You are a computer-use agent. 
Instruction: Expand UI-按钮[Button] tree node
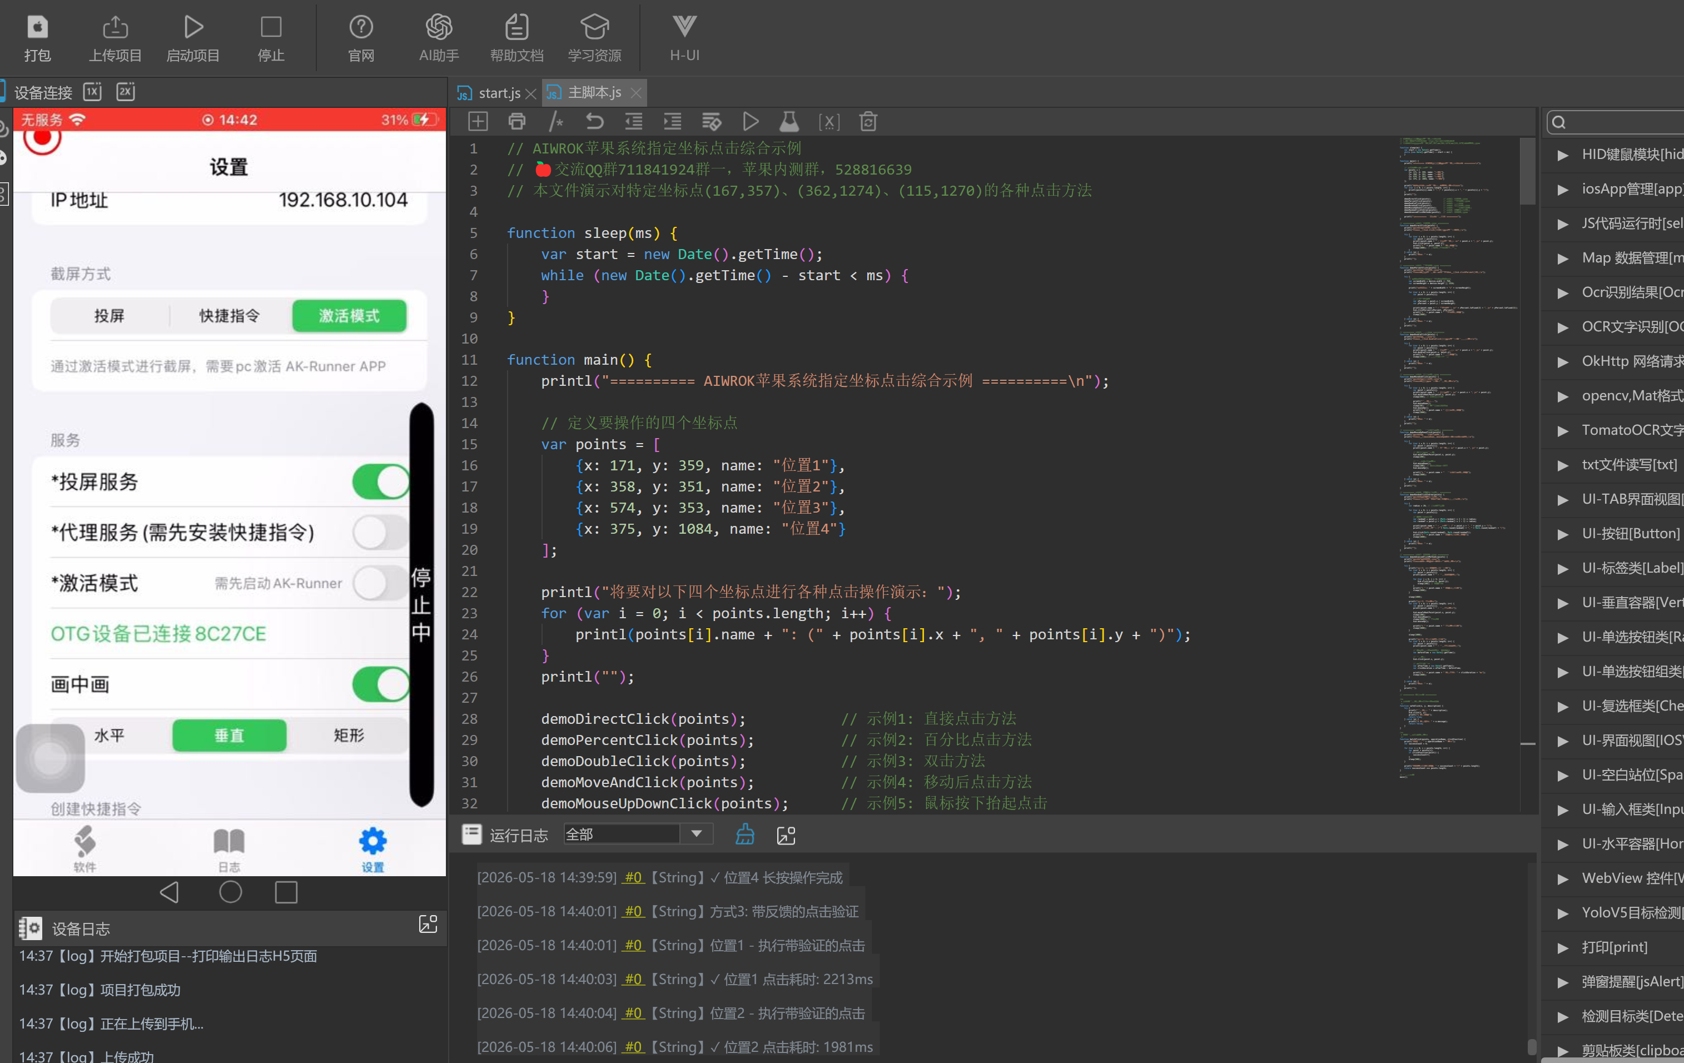[1562, 534]
